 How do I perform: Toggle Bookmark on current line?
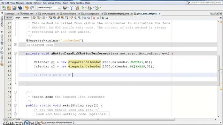(x=80, y=18)
